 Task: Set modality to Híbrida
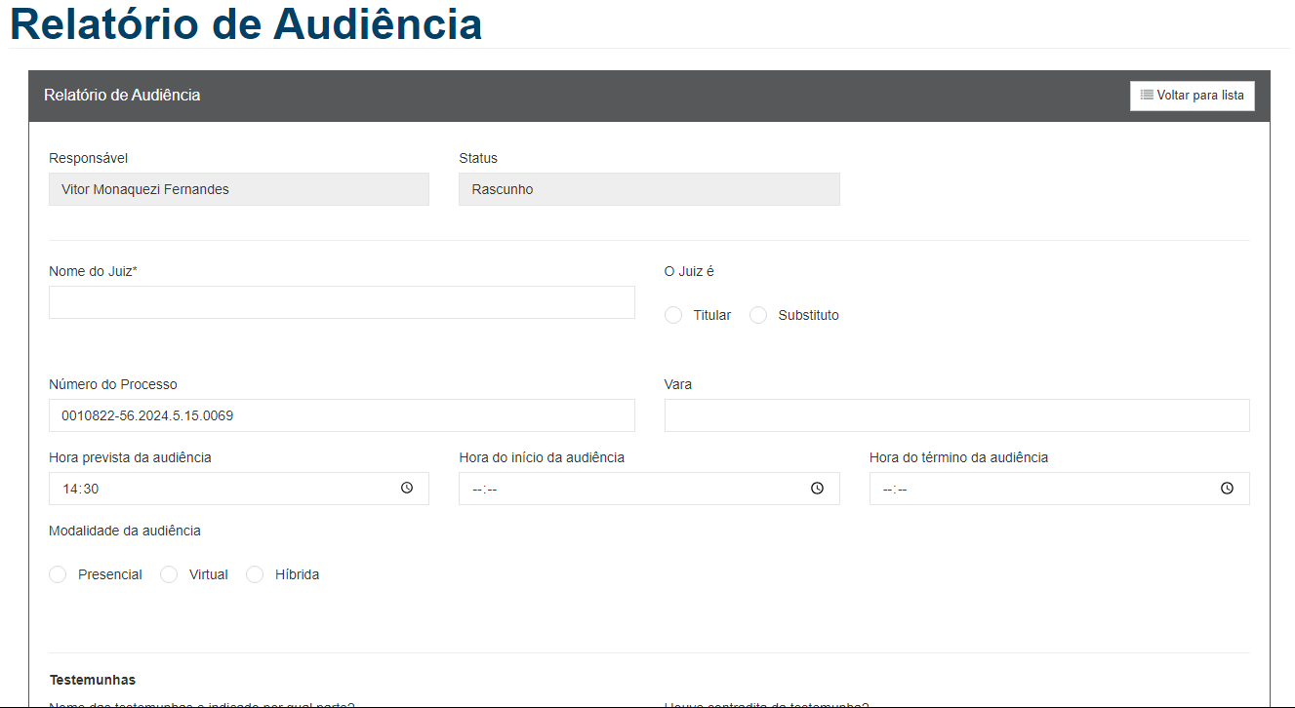255,574
